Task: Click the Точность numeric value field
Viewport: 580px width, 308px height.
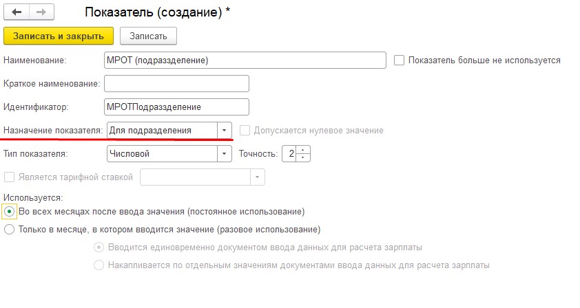Action: 289,153
